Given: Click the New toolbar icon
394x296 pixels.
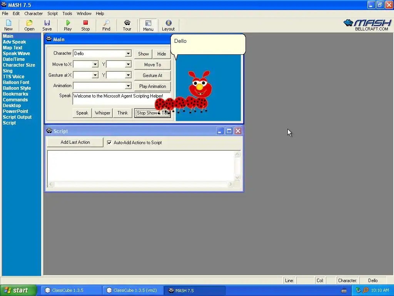Looking at the screenshot, I should (x=8, y=25).
